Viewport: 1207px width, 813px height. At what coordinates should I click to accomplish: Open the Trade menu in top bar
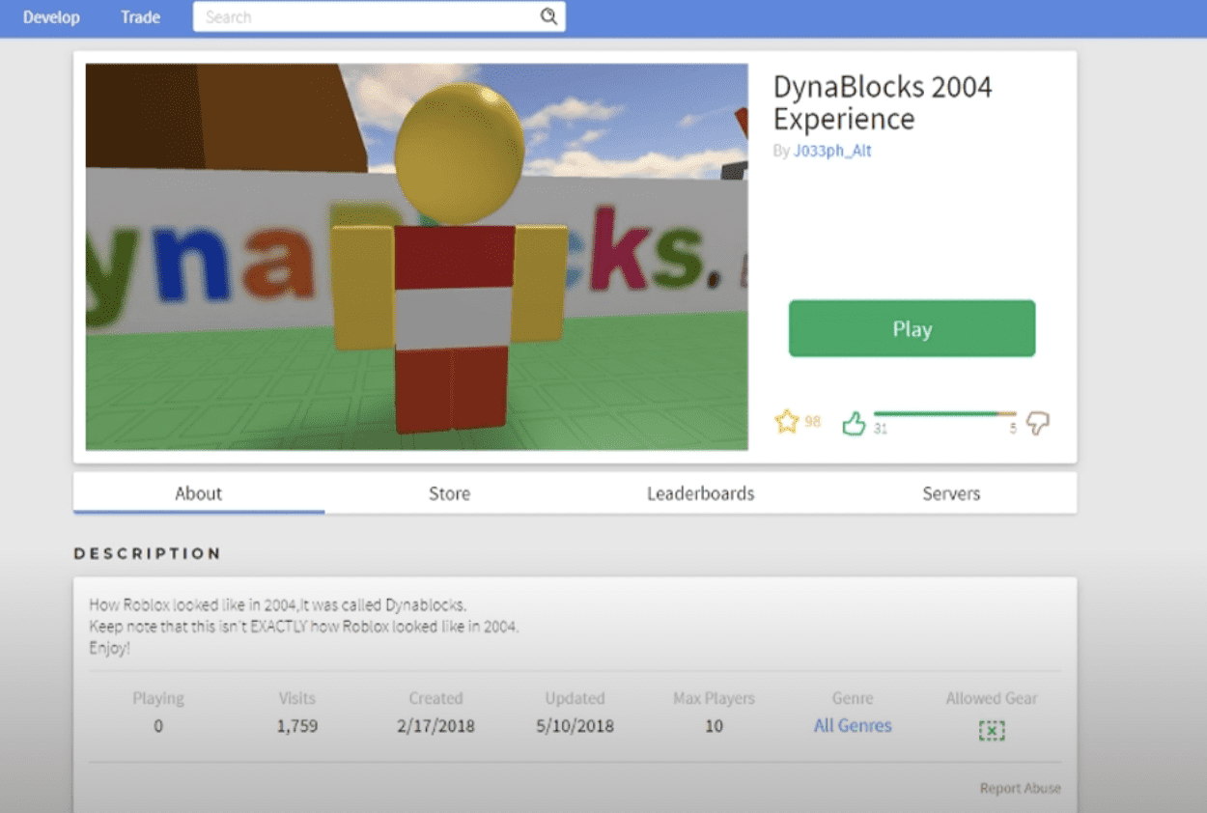click(x=140, y=17)
